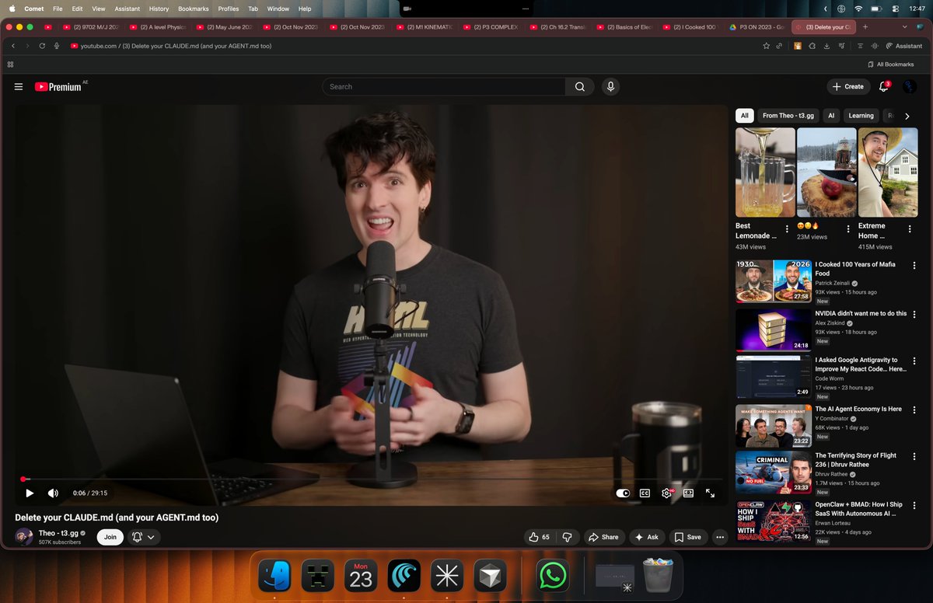This screenshot has height=603, width=933.
Task: Launch WhatsApp from the Dock
Action: point(553,576)
